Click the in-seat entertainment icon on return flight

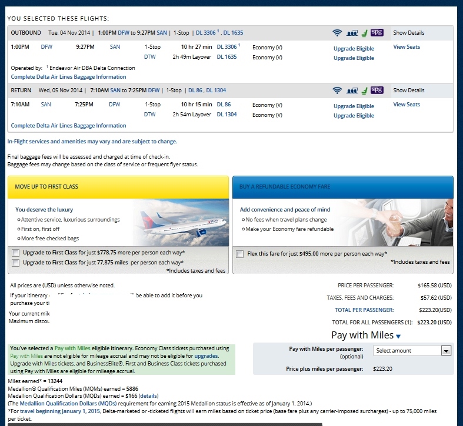352,90
